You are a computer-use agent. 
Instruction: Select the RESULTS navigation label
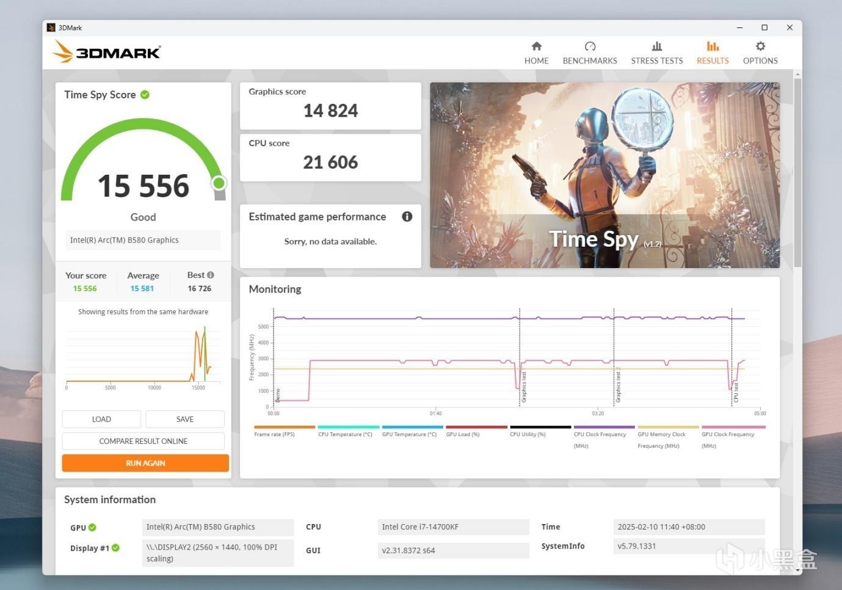pos(713,61)
